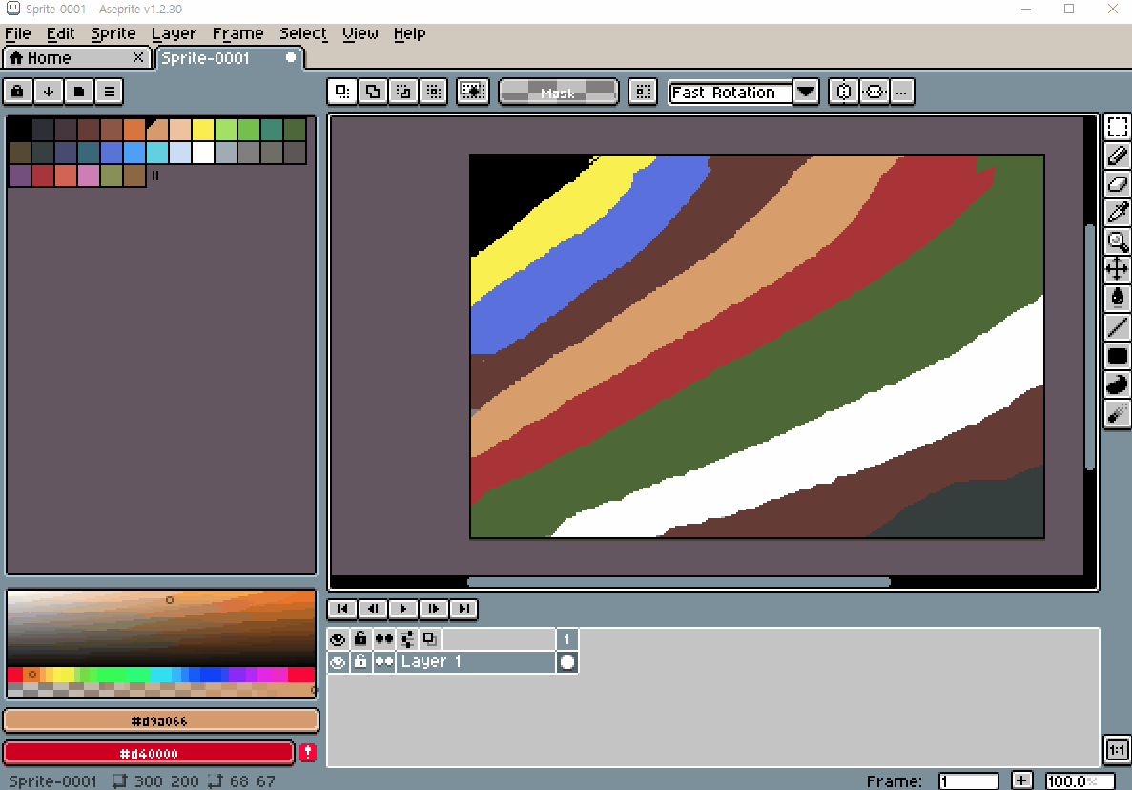This screenshot has width=1132, height=790.
Task: Choose Intersect selection mode icon
Action: (433, 92)
